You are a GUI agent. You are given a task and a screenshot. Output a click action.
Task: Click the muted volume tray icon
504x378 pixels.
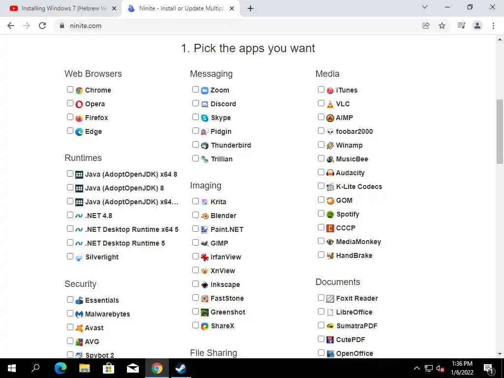441,368
